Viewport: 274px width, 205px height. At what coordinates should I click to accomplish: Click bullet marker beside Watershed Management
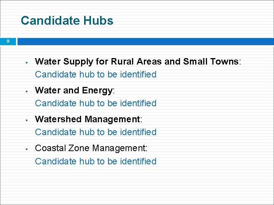tap(27, 120)
